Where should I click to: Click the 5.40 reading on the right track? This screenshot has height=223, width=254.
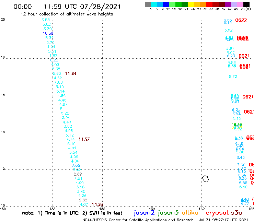243,187
